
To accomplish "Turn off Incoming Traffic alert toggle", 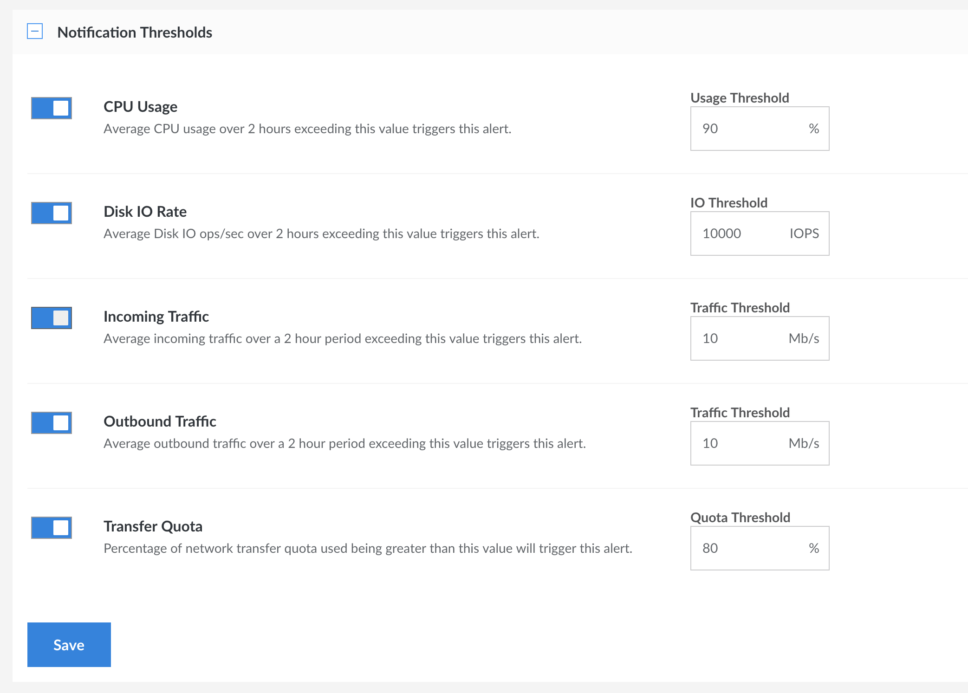I will pyautogui.click(x=52, y=318).
